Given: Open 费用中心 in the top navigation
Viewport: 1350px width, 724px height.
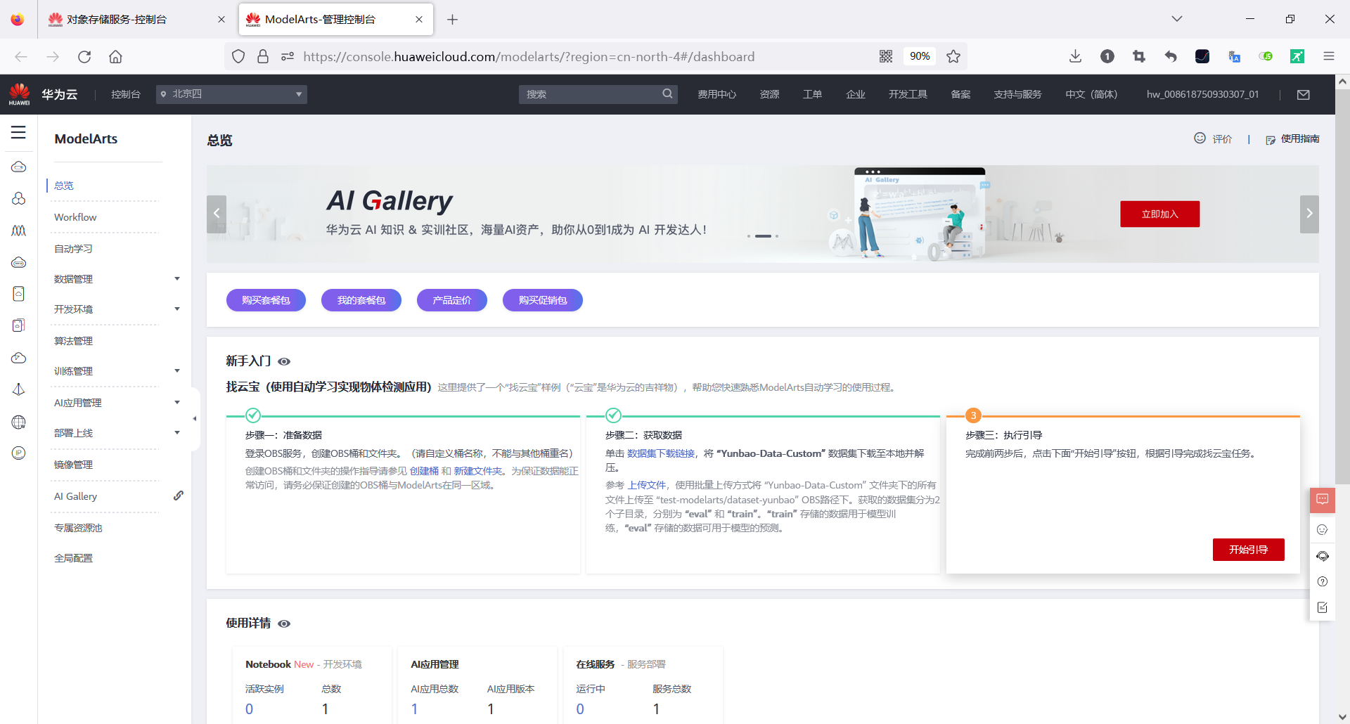Looking at the screenshot, I should pos(716,94).
